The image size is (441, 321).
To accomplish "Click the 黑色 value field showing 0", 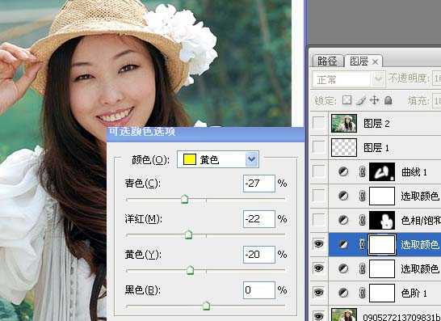I will point(259,290).
